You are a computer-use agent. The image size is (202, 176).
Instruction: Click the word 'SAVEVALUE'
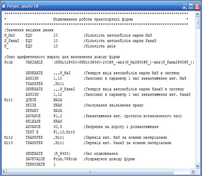35,159
